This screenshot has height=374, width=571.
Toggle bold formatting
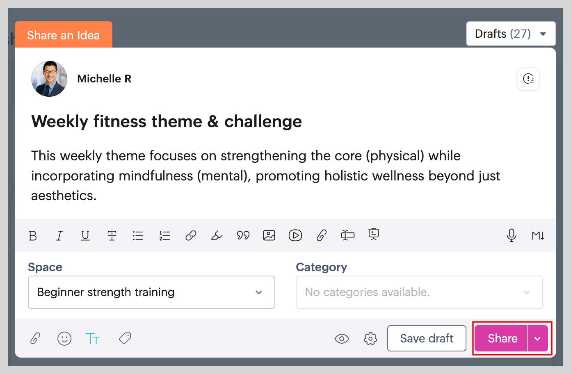point(33,235)
